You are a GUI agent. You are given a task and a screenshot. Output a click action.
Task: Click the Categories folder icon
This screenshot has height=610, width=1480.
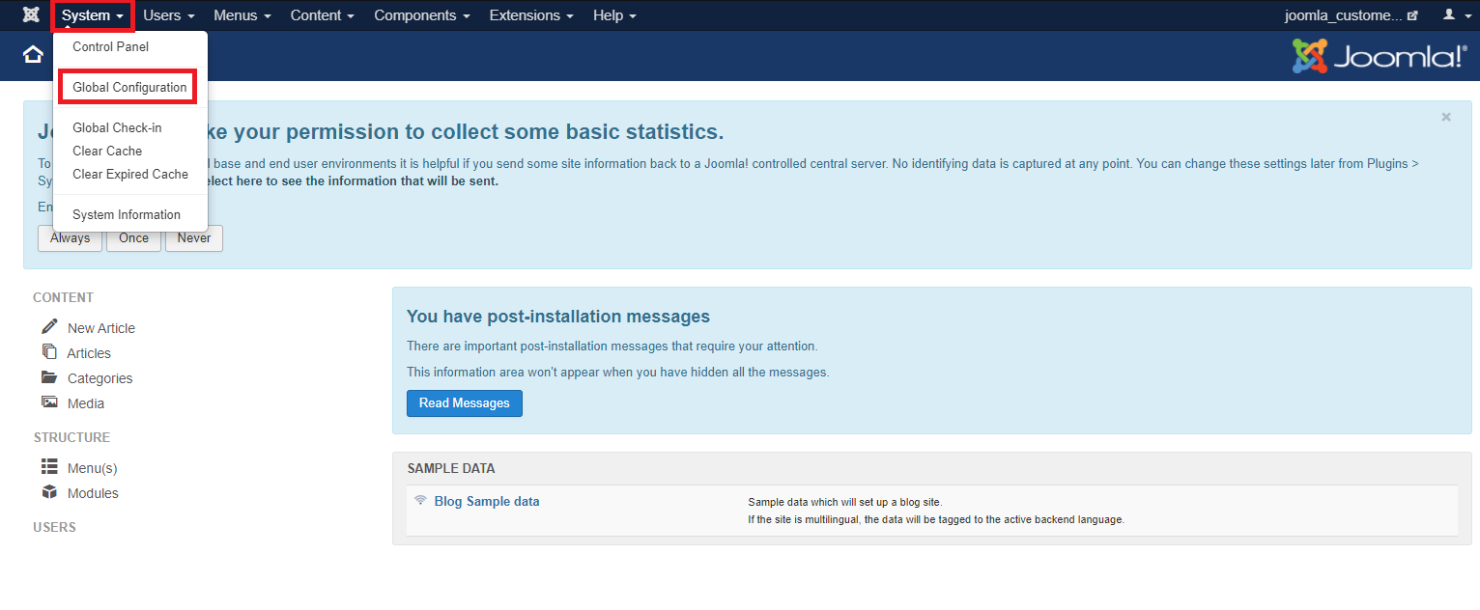click(x=49, y=377)
